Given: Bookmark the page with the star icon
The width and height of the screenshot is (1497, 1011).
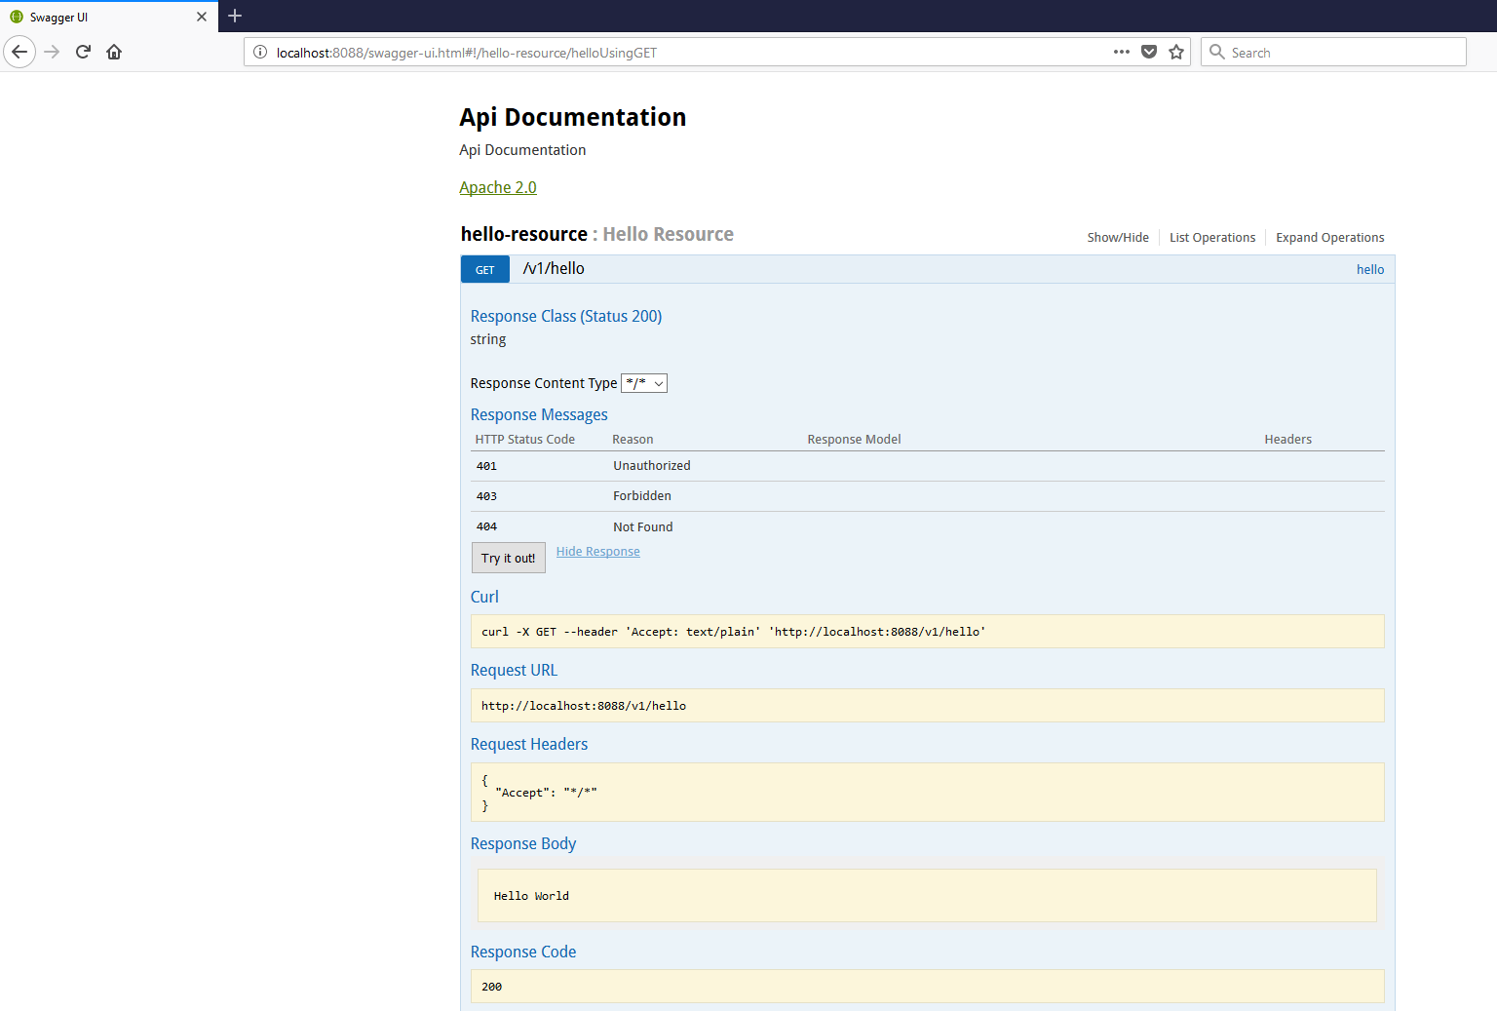Looking at the screenshot, I should [1176, 52].
